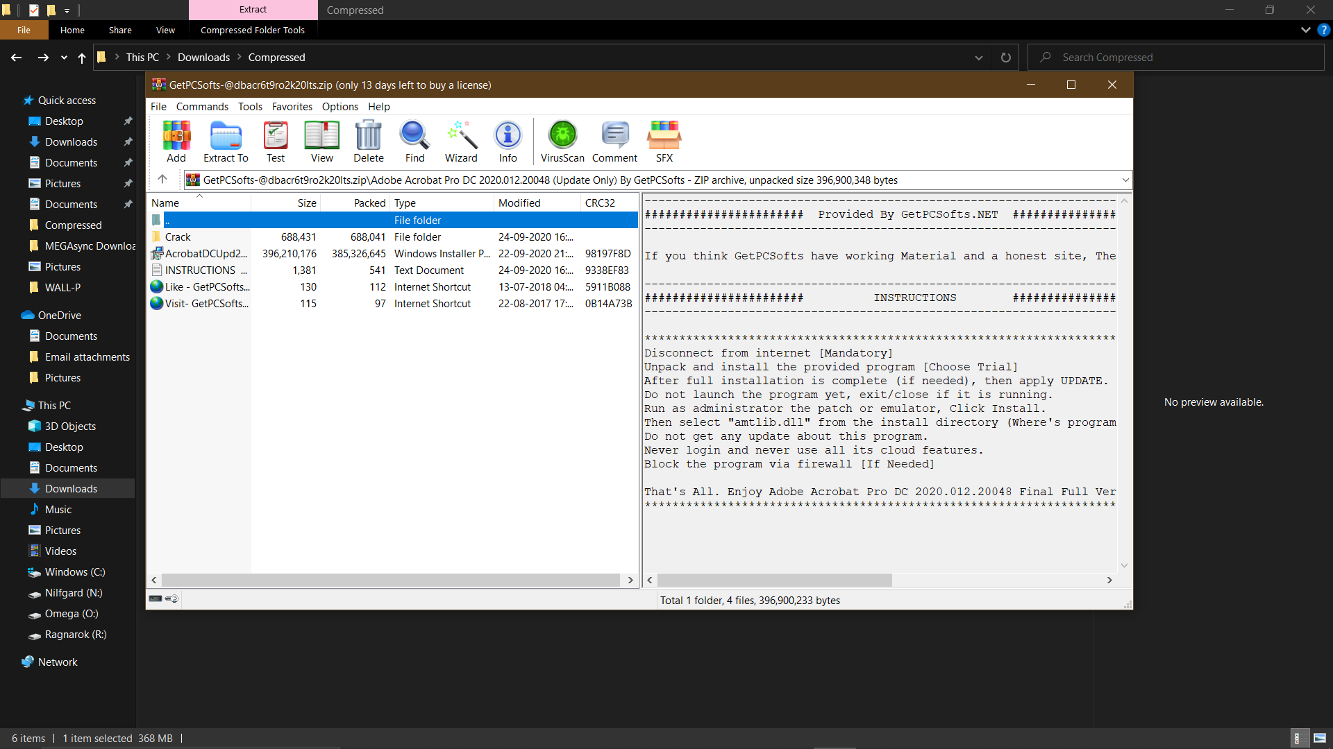Image resolution: width=1333 pixels, height=749 pixels.
Task: Click the Comment toolbar icon
Action: coord(615,141)
